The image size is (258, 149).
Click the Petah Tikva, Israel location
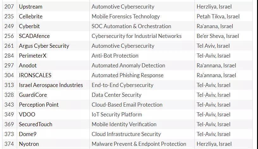(218, 16)
